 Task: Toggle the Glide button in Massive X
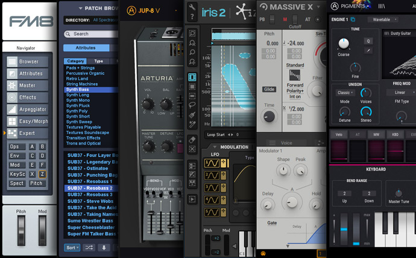(x=269, y=89)
